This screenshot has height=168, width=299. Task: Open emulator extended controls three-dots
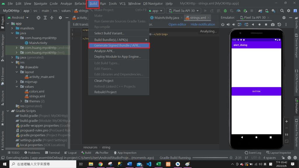(286, 24)
